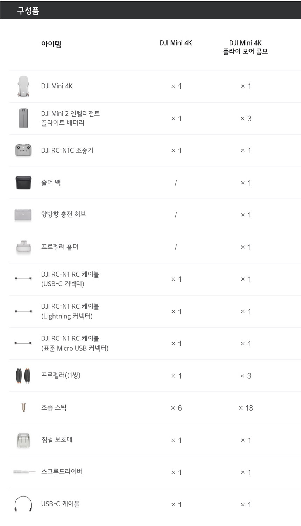Click the propeller holder icon
Image resolution: width=301 pixels, height=526 pixels.
(x=23, y=247)
